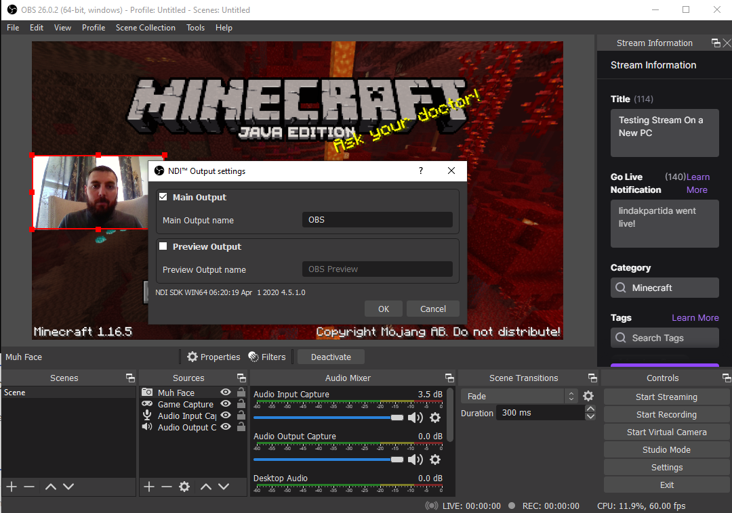732x513 pixels.
Task: Click the Main Output name field
Action: click(x=377, y=220)
